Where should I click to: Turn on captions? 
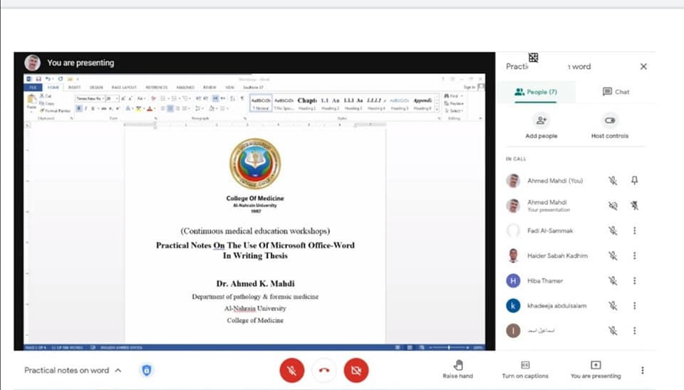point(525,369)
